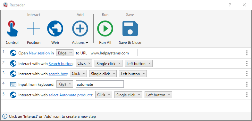Expand the Actions dropdown arrow
The height and width of the screenshot is (121, 252).
pos(87,43)
